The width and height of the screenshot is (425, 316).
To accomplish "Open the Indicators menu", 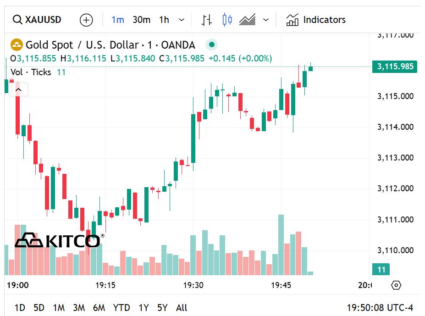I will click(316, 20).
